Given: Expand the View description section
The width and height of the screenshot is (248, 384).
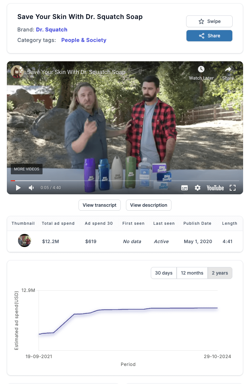Looking at the screenshot, I should pyautogui.click(x=149, y=205).
